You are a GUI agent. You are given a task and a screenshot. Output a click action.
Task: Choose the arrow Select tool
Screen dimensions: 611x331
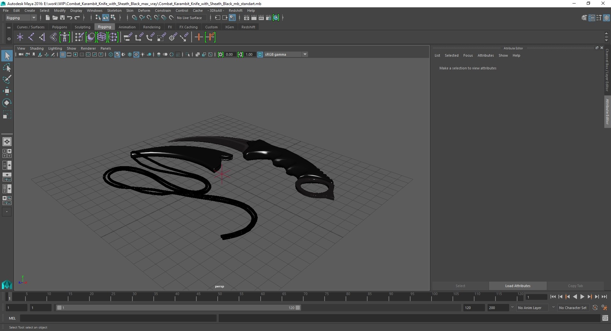click(7, 56)
